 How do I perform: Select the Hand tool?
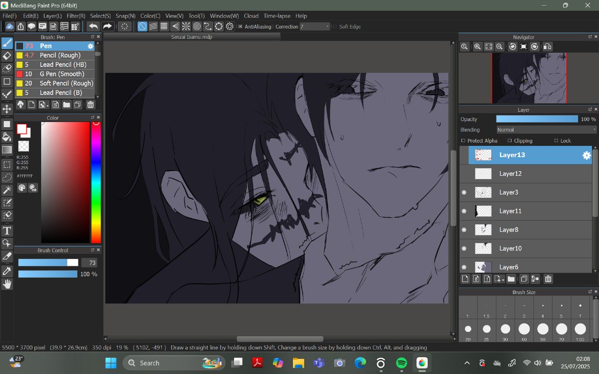tap(7, 284)
